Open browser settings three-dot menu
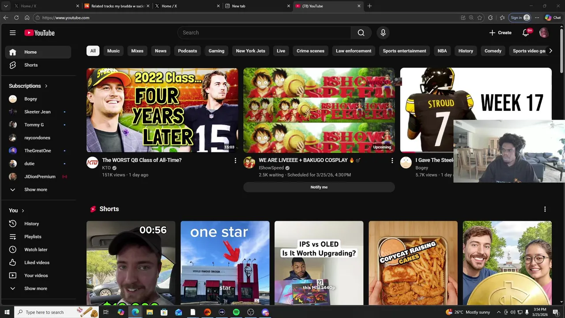565x318 pixels. pos(537,18)
